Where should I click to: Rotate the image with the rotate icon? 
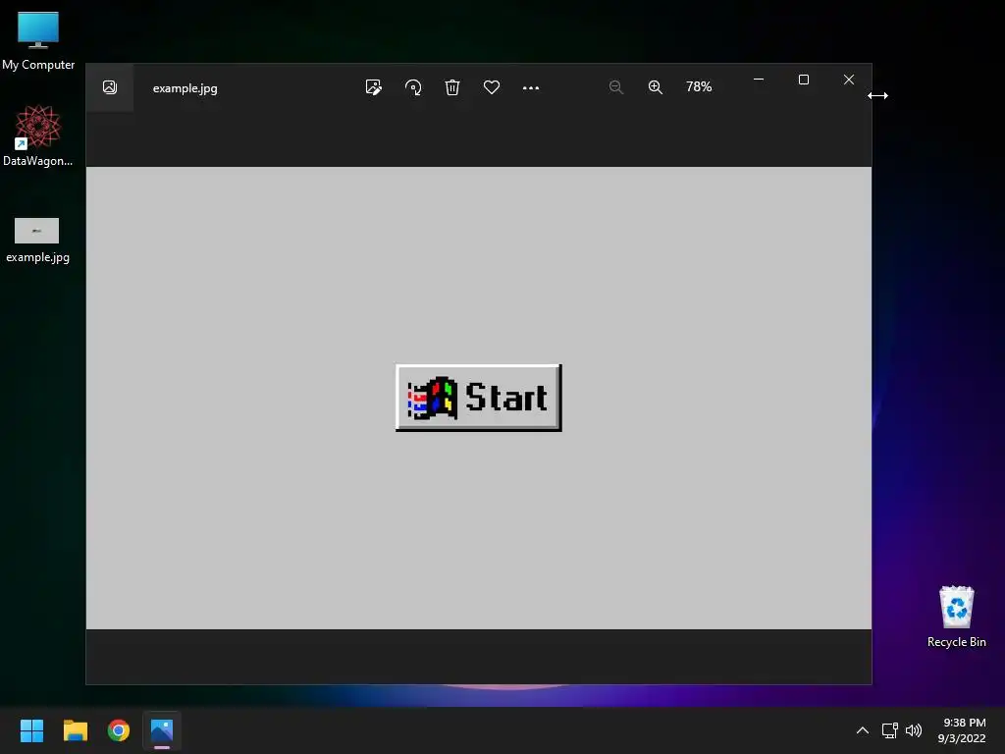tap(413, 87)
